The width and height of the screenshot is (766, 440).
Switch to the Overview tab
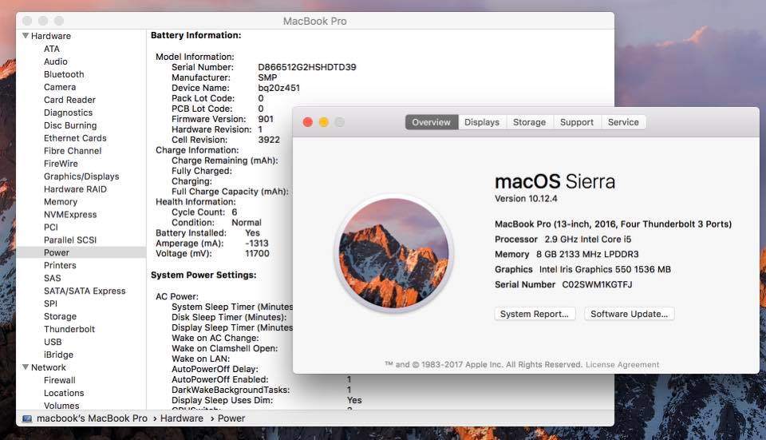tap(432, 122)
